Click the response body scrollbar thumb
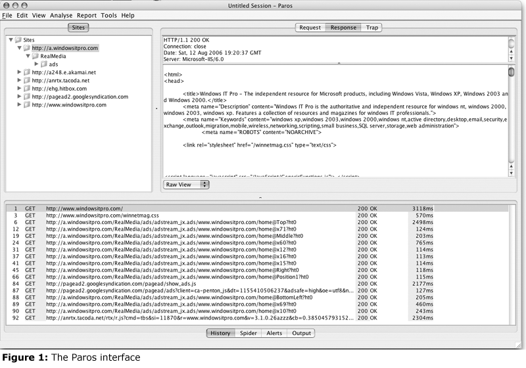Screen dimensions: 526x368 click(512, 72)
